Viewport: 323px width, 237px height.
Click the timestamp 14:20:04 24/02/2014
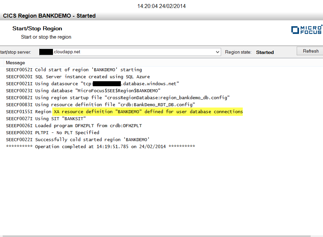coord(161,6)
